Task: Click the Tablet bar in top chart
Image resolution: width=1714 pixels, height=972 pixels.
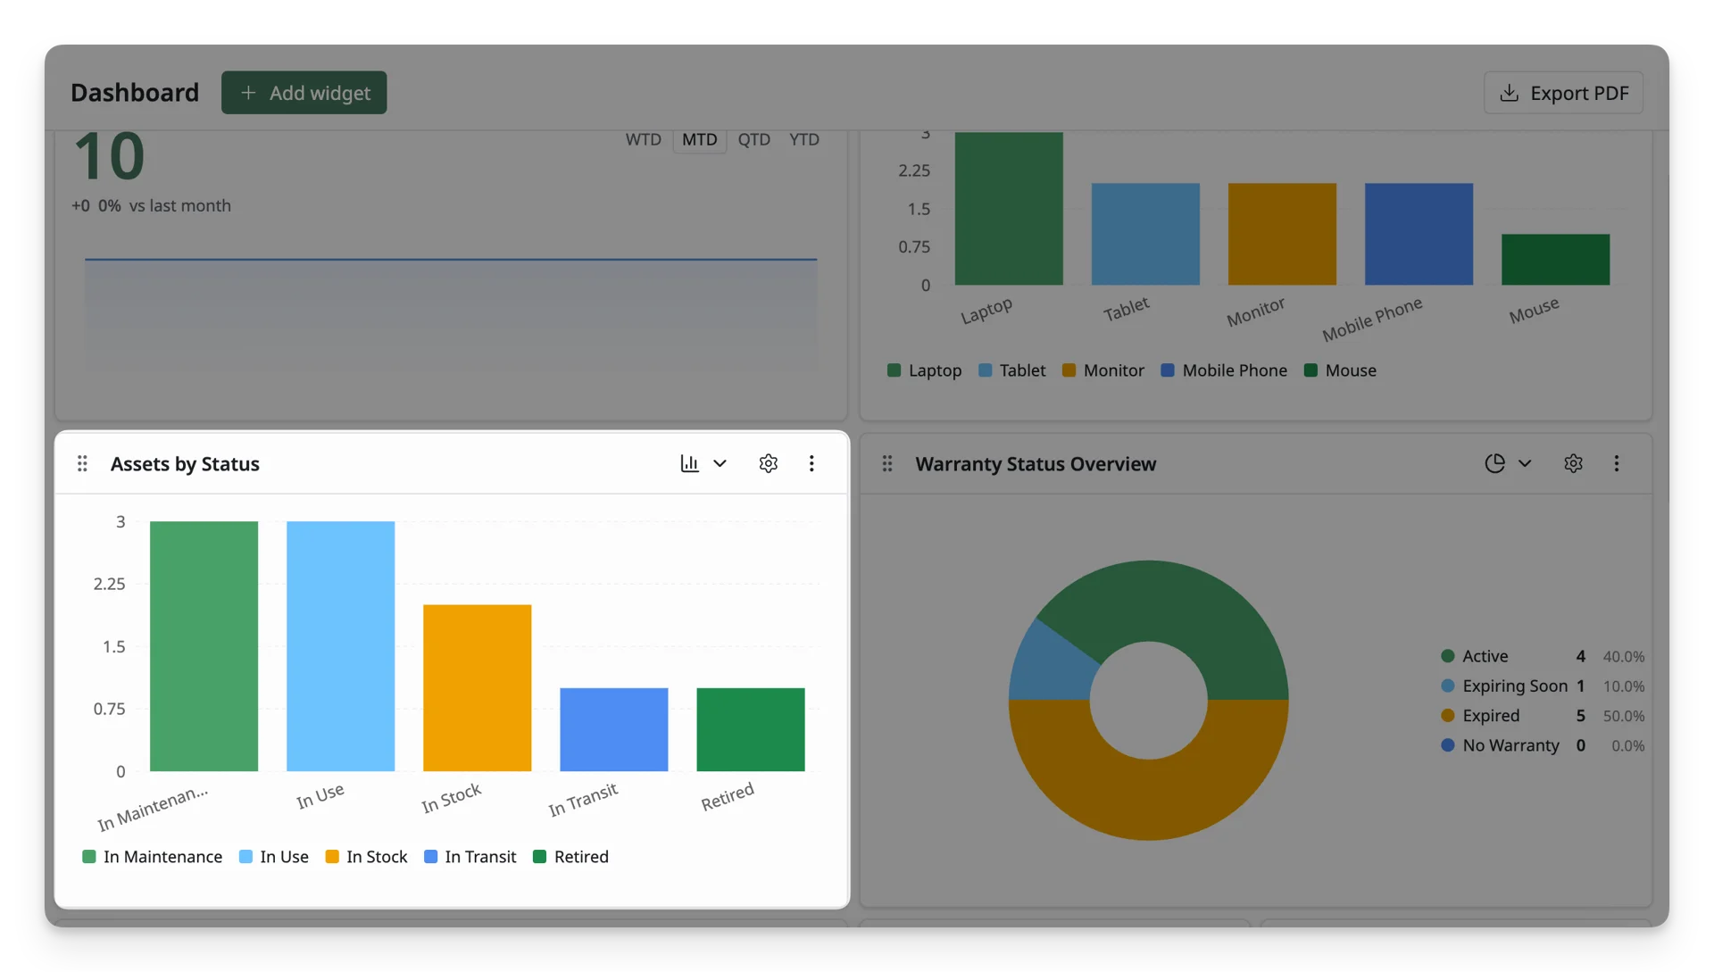Action: [1145, 235]
